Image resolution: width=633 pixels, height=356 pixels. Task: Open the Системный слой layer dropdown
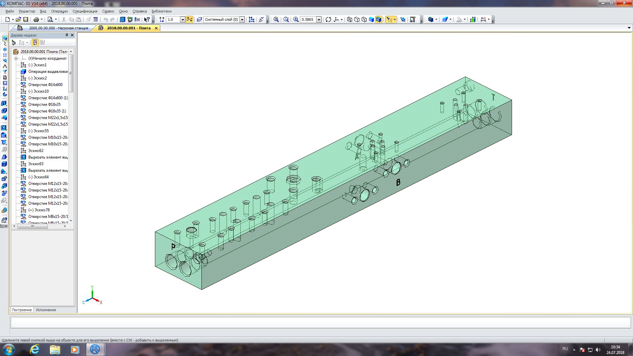tap(242, 19)
